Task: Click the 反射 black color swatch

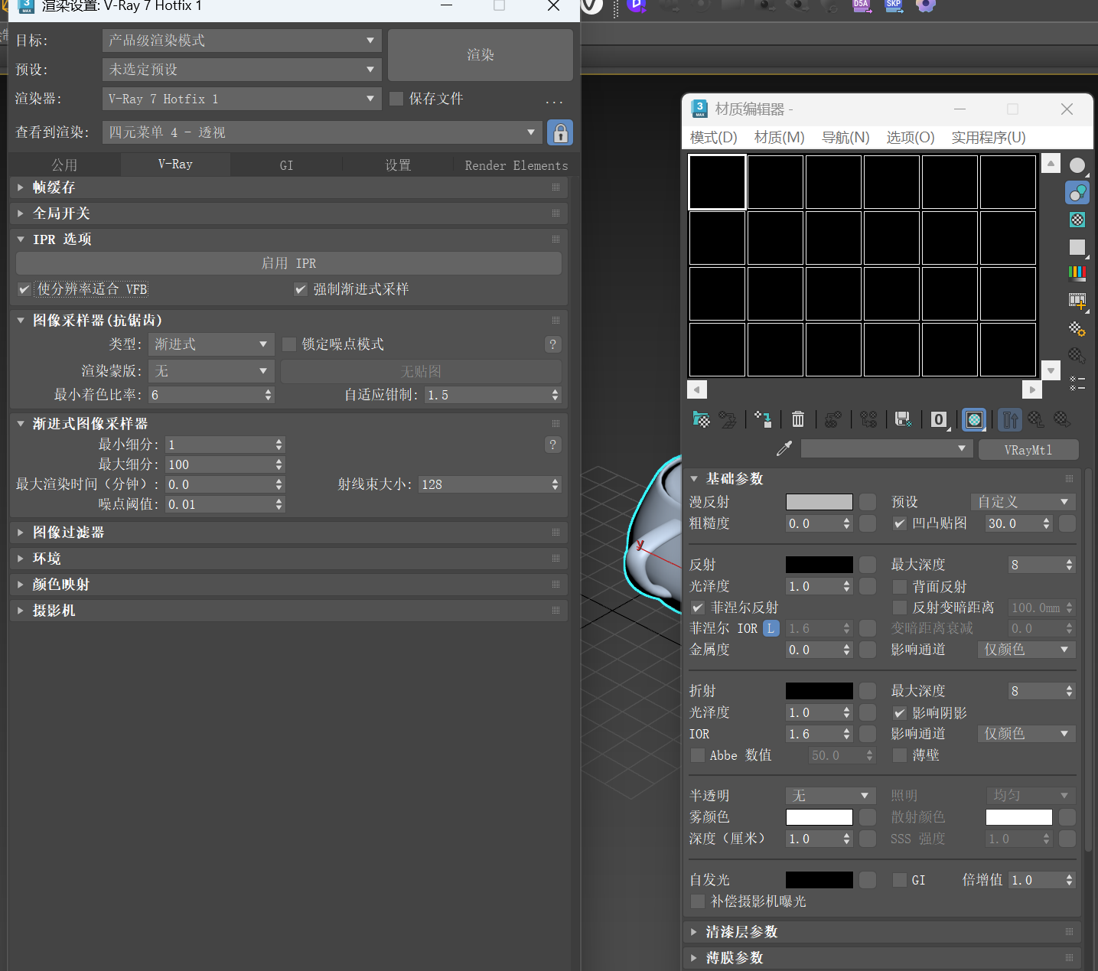Action: pos(819,565)
